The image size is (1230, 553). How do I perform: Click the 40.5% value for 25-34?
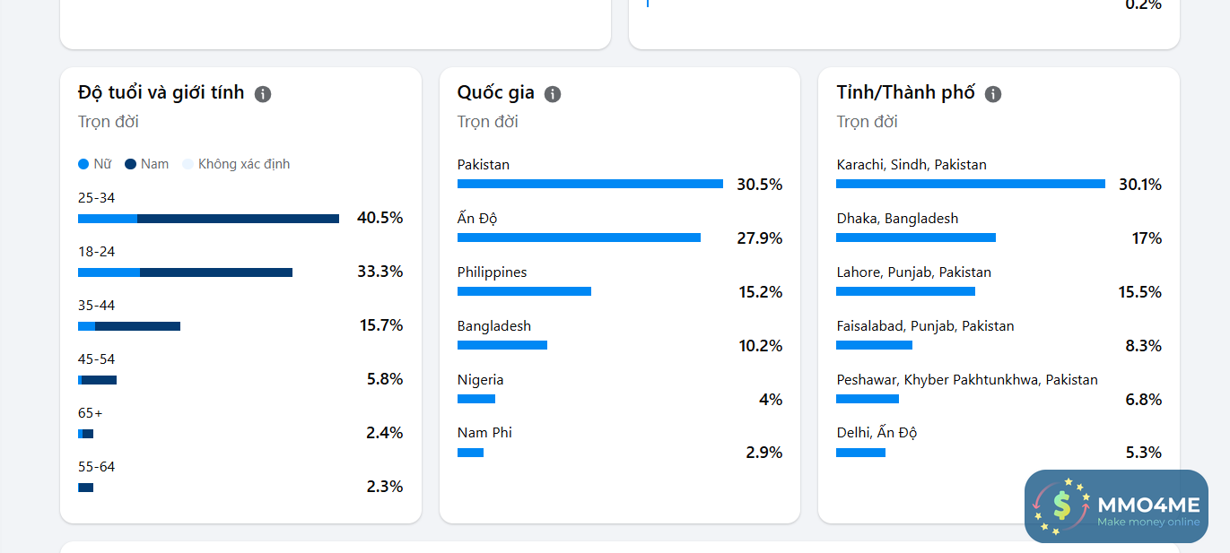coord(379,218)
